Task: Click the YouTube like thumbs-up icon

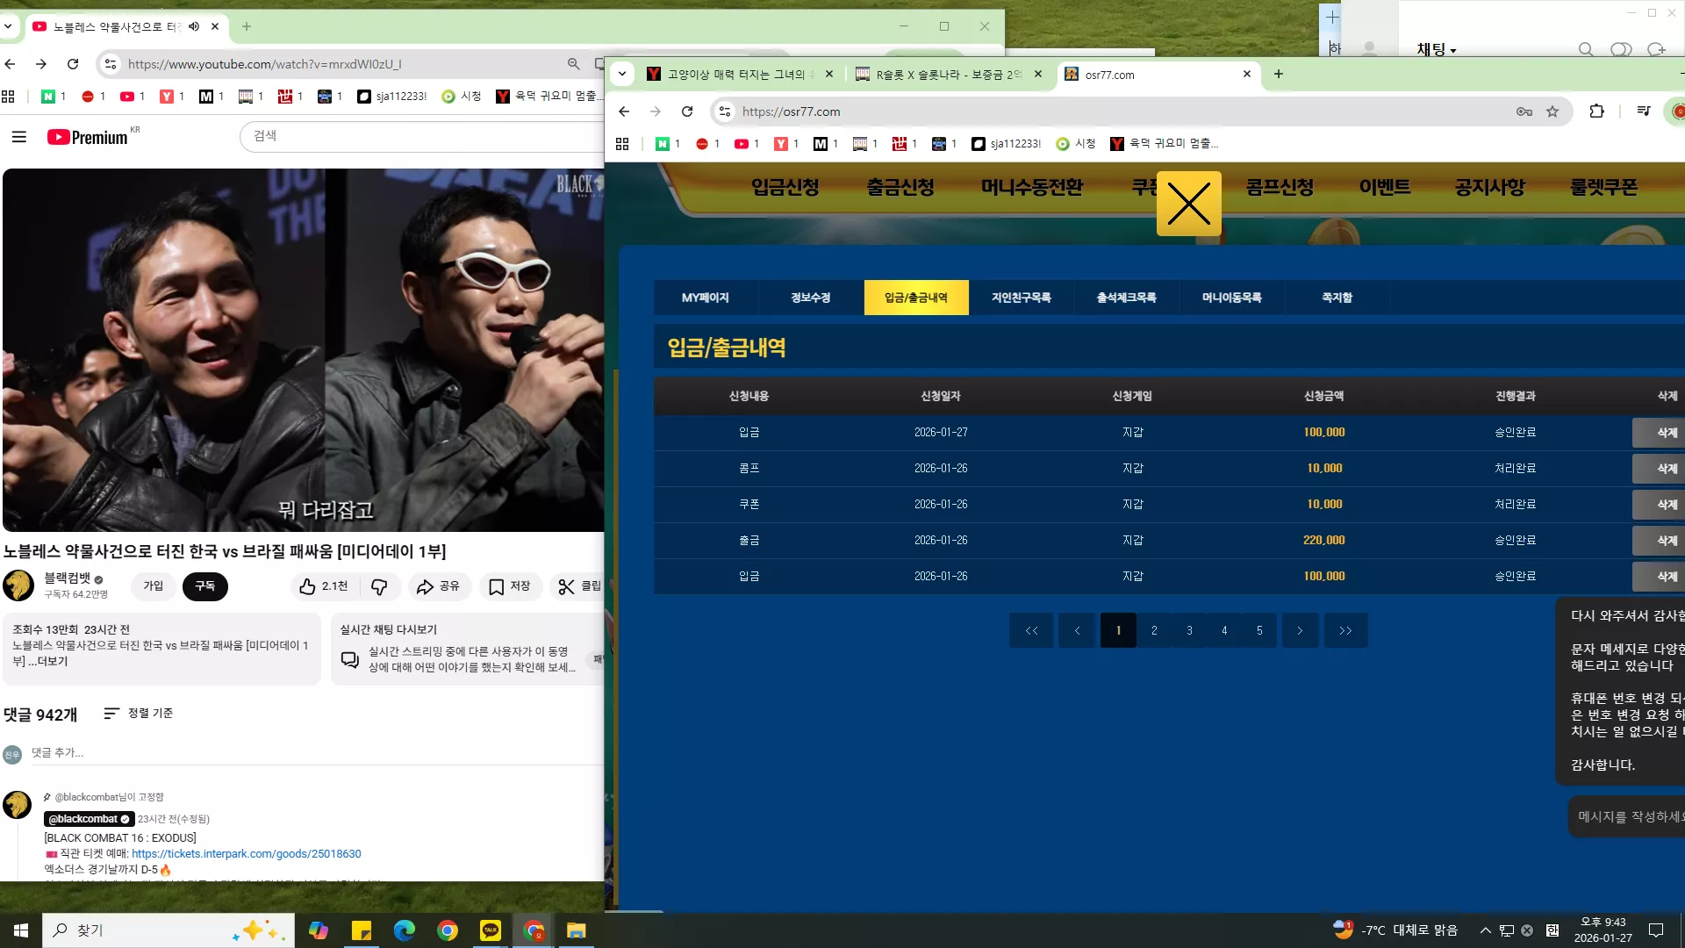Action: [307, 586]
